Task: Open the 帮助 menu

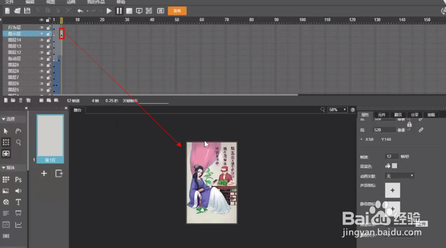Action: coord(120,2)
